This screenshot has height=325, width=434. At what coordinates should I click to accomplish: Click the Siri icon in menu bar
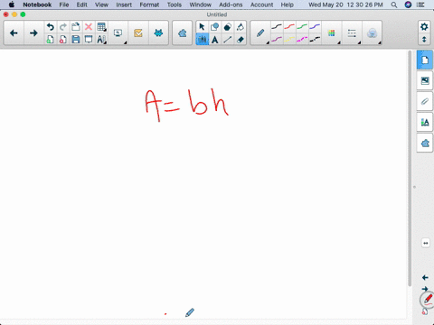pyautogui.click(x=408, y=5)
